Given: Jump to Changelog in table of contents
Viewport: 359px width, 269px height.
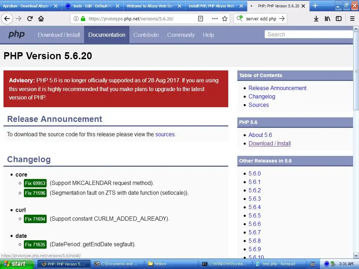Looking at the screenshot, I should pyautogui.click(x=262, y=97).
